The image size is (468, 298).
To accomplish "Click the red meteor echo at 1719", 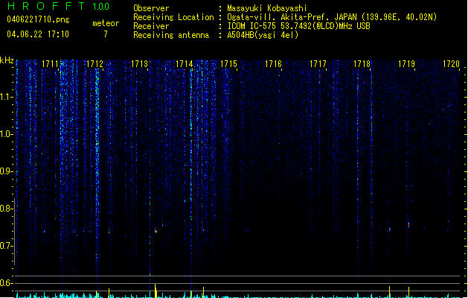I will pos(408,225).
